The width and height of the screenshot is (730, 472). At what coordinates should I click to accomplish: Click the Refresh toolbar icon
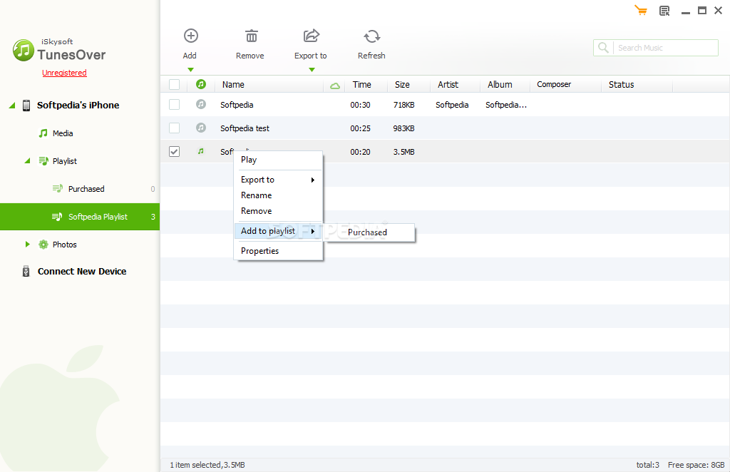click(372, 36)
